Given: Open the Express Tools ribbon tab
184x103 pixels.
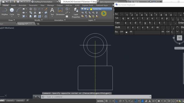Looking at the screenshot, I should [x=88, y=5].
